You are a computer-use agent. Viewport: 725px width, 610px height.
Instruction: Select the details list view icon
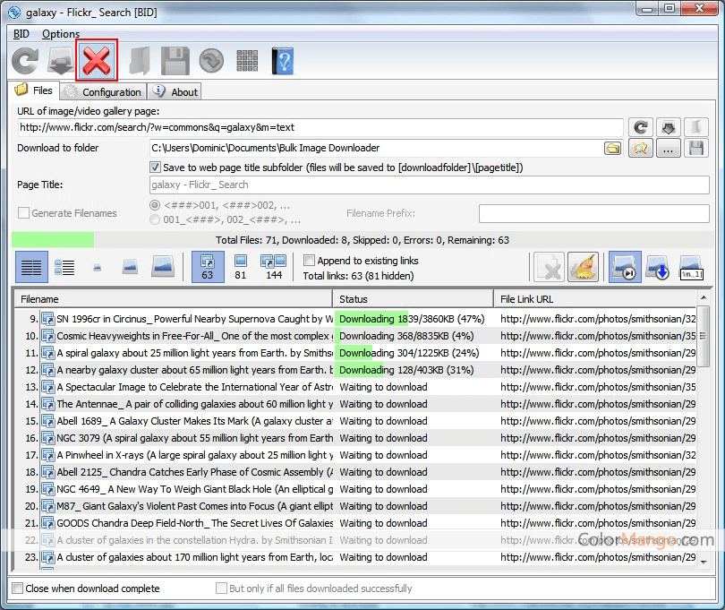tap(64, 267)
